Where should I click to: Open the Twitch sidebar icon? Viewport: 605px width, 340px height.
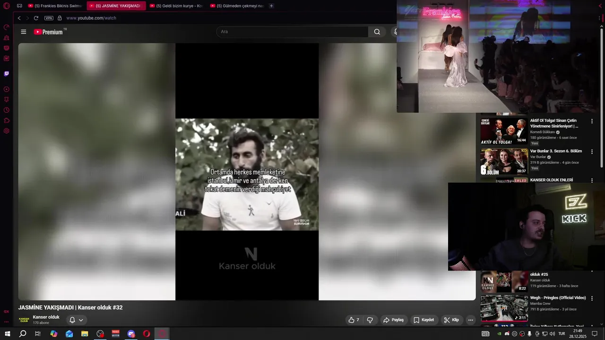(x=7, y=74)
